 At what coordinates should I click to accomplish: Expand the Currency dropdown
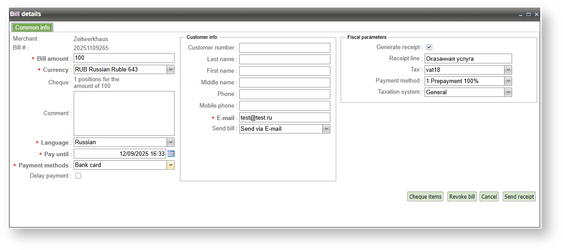coord(170,70)
